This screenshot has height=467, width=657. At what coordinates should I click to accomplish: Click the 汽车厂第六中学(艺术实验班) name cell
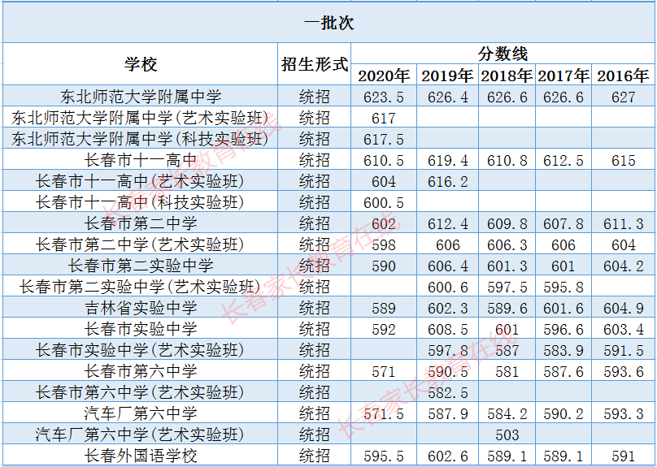(x=141, y=435)
